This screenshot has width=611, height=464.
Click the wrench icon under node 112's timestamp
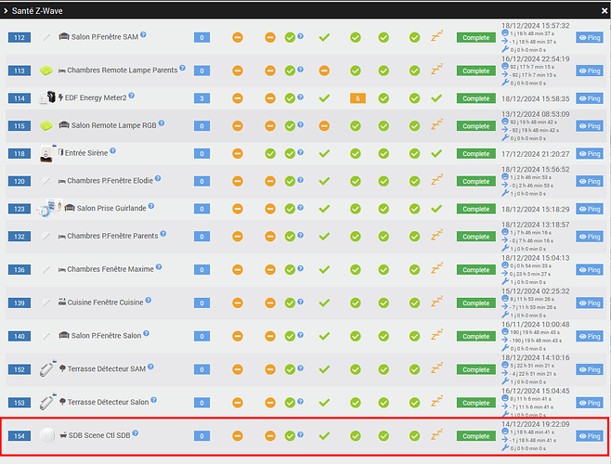[505, 49]
